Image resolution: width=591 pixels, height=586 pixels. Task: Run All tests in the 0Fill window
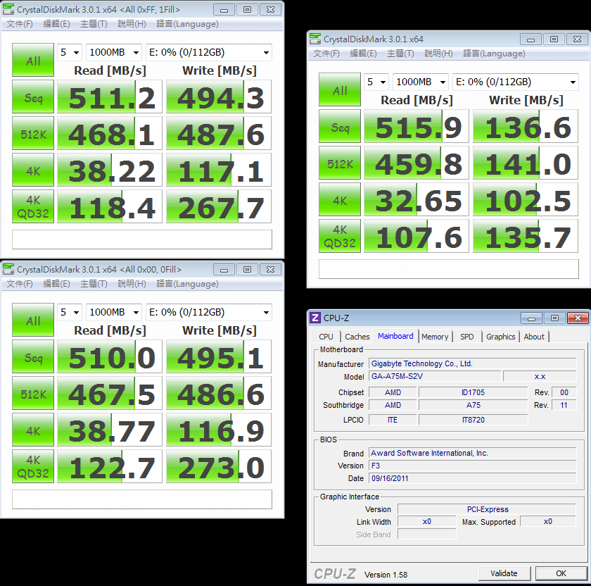tap(33, 320)
